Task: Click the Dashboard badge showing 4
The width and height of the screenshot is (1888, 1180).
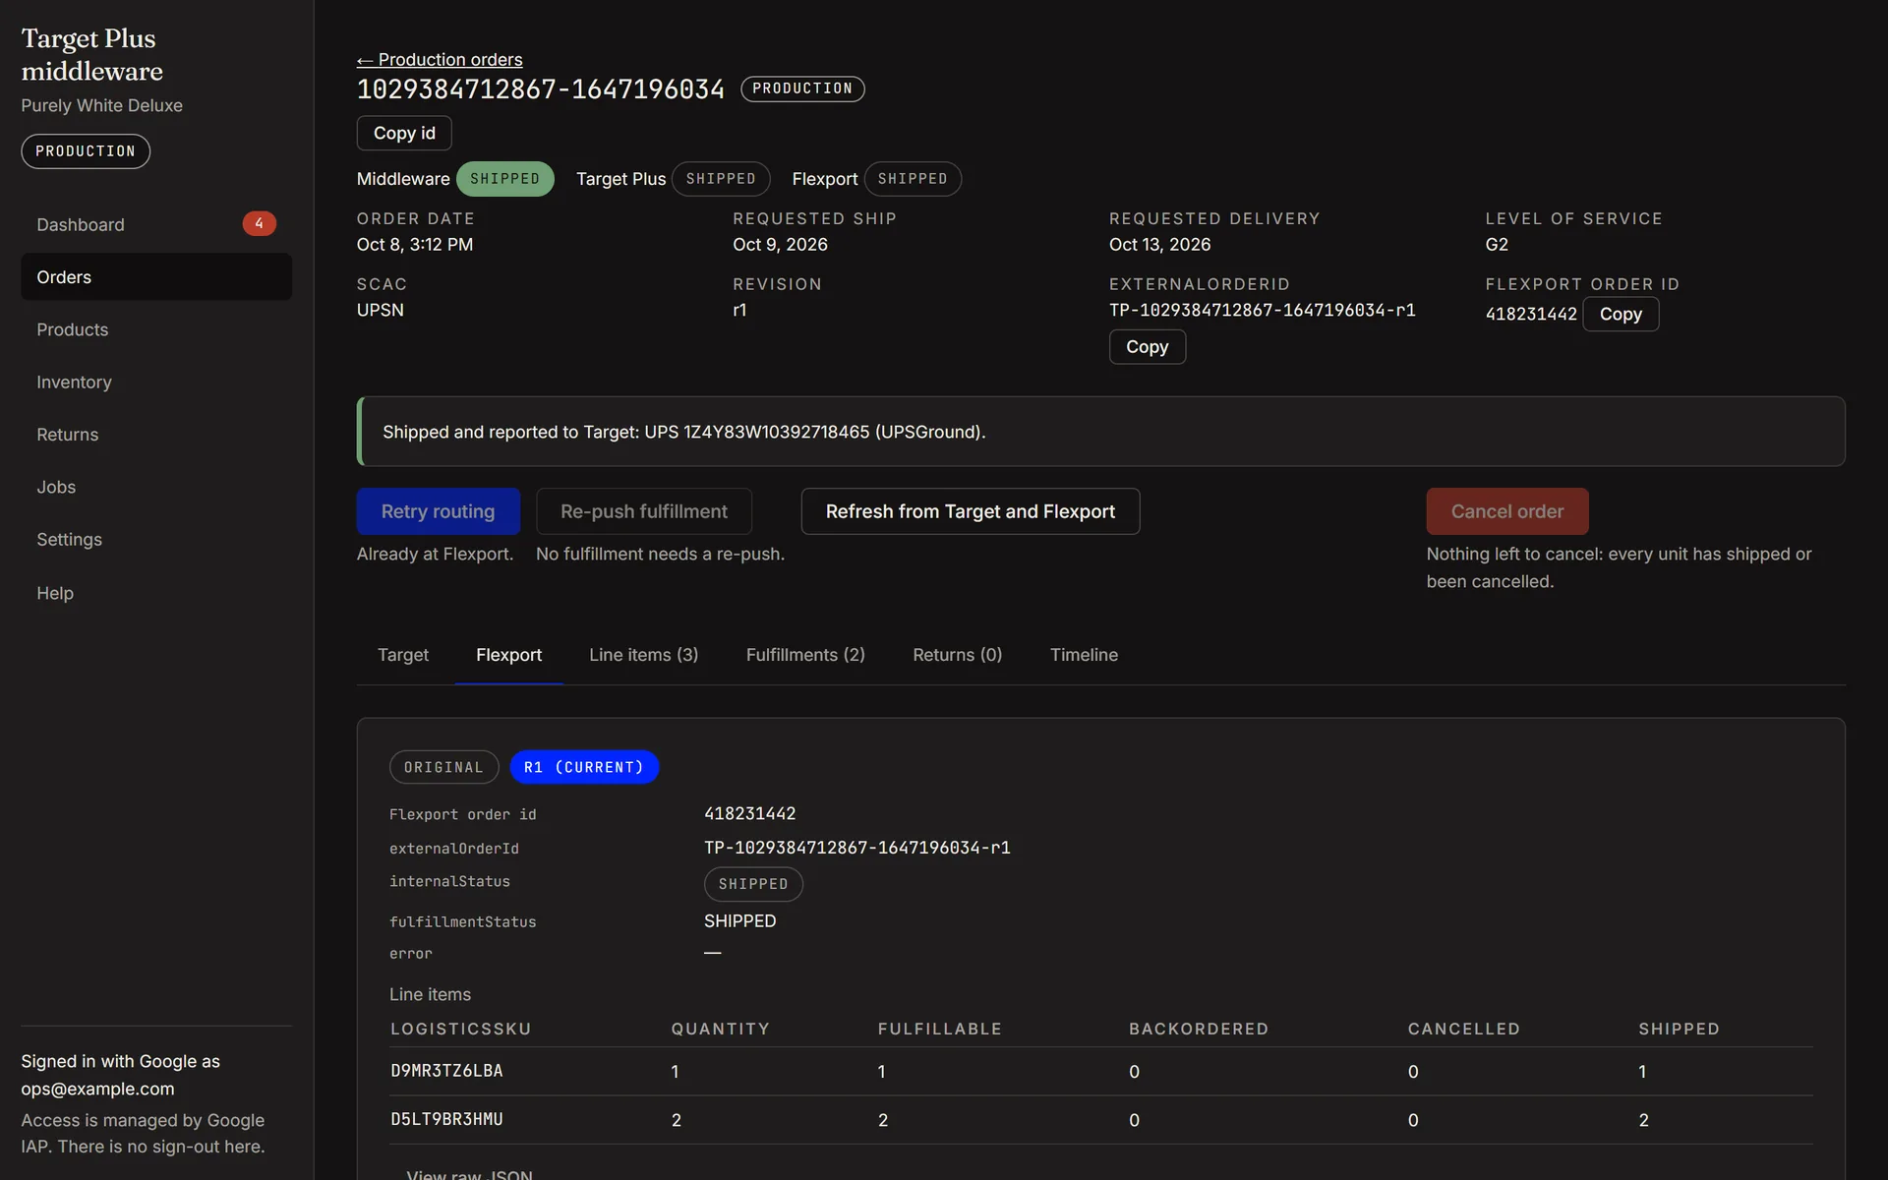Action: pyautogui.click(x=260, y=224)
